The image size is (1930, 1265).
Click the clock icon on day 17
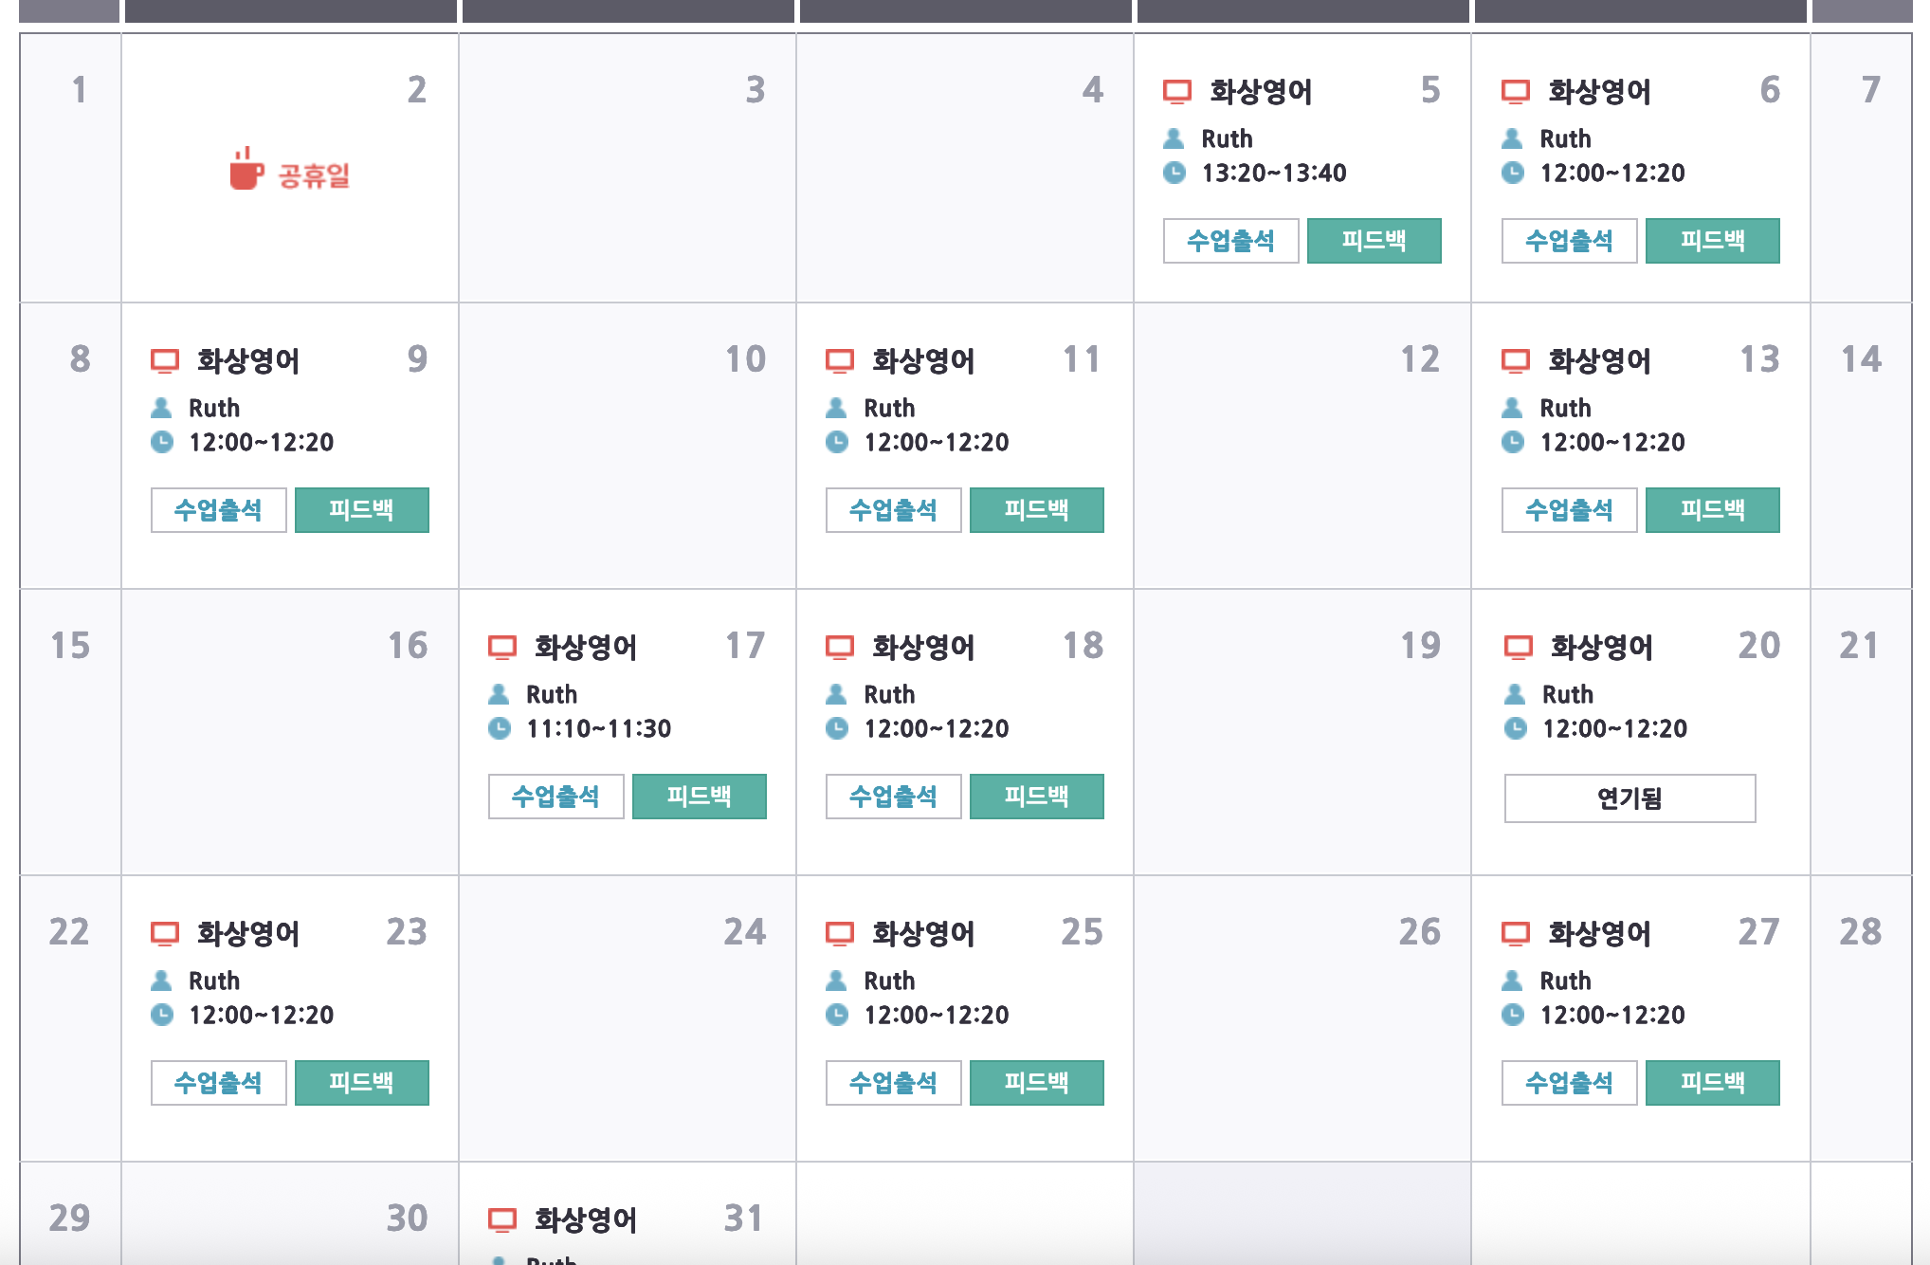pyautogui.click(x=500, y=728)
